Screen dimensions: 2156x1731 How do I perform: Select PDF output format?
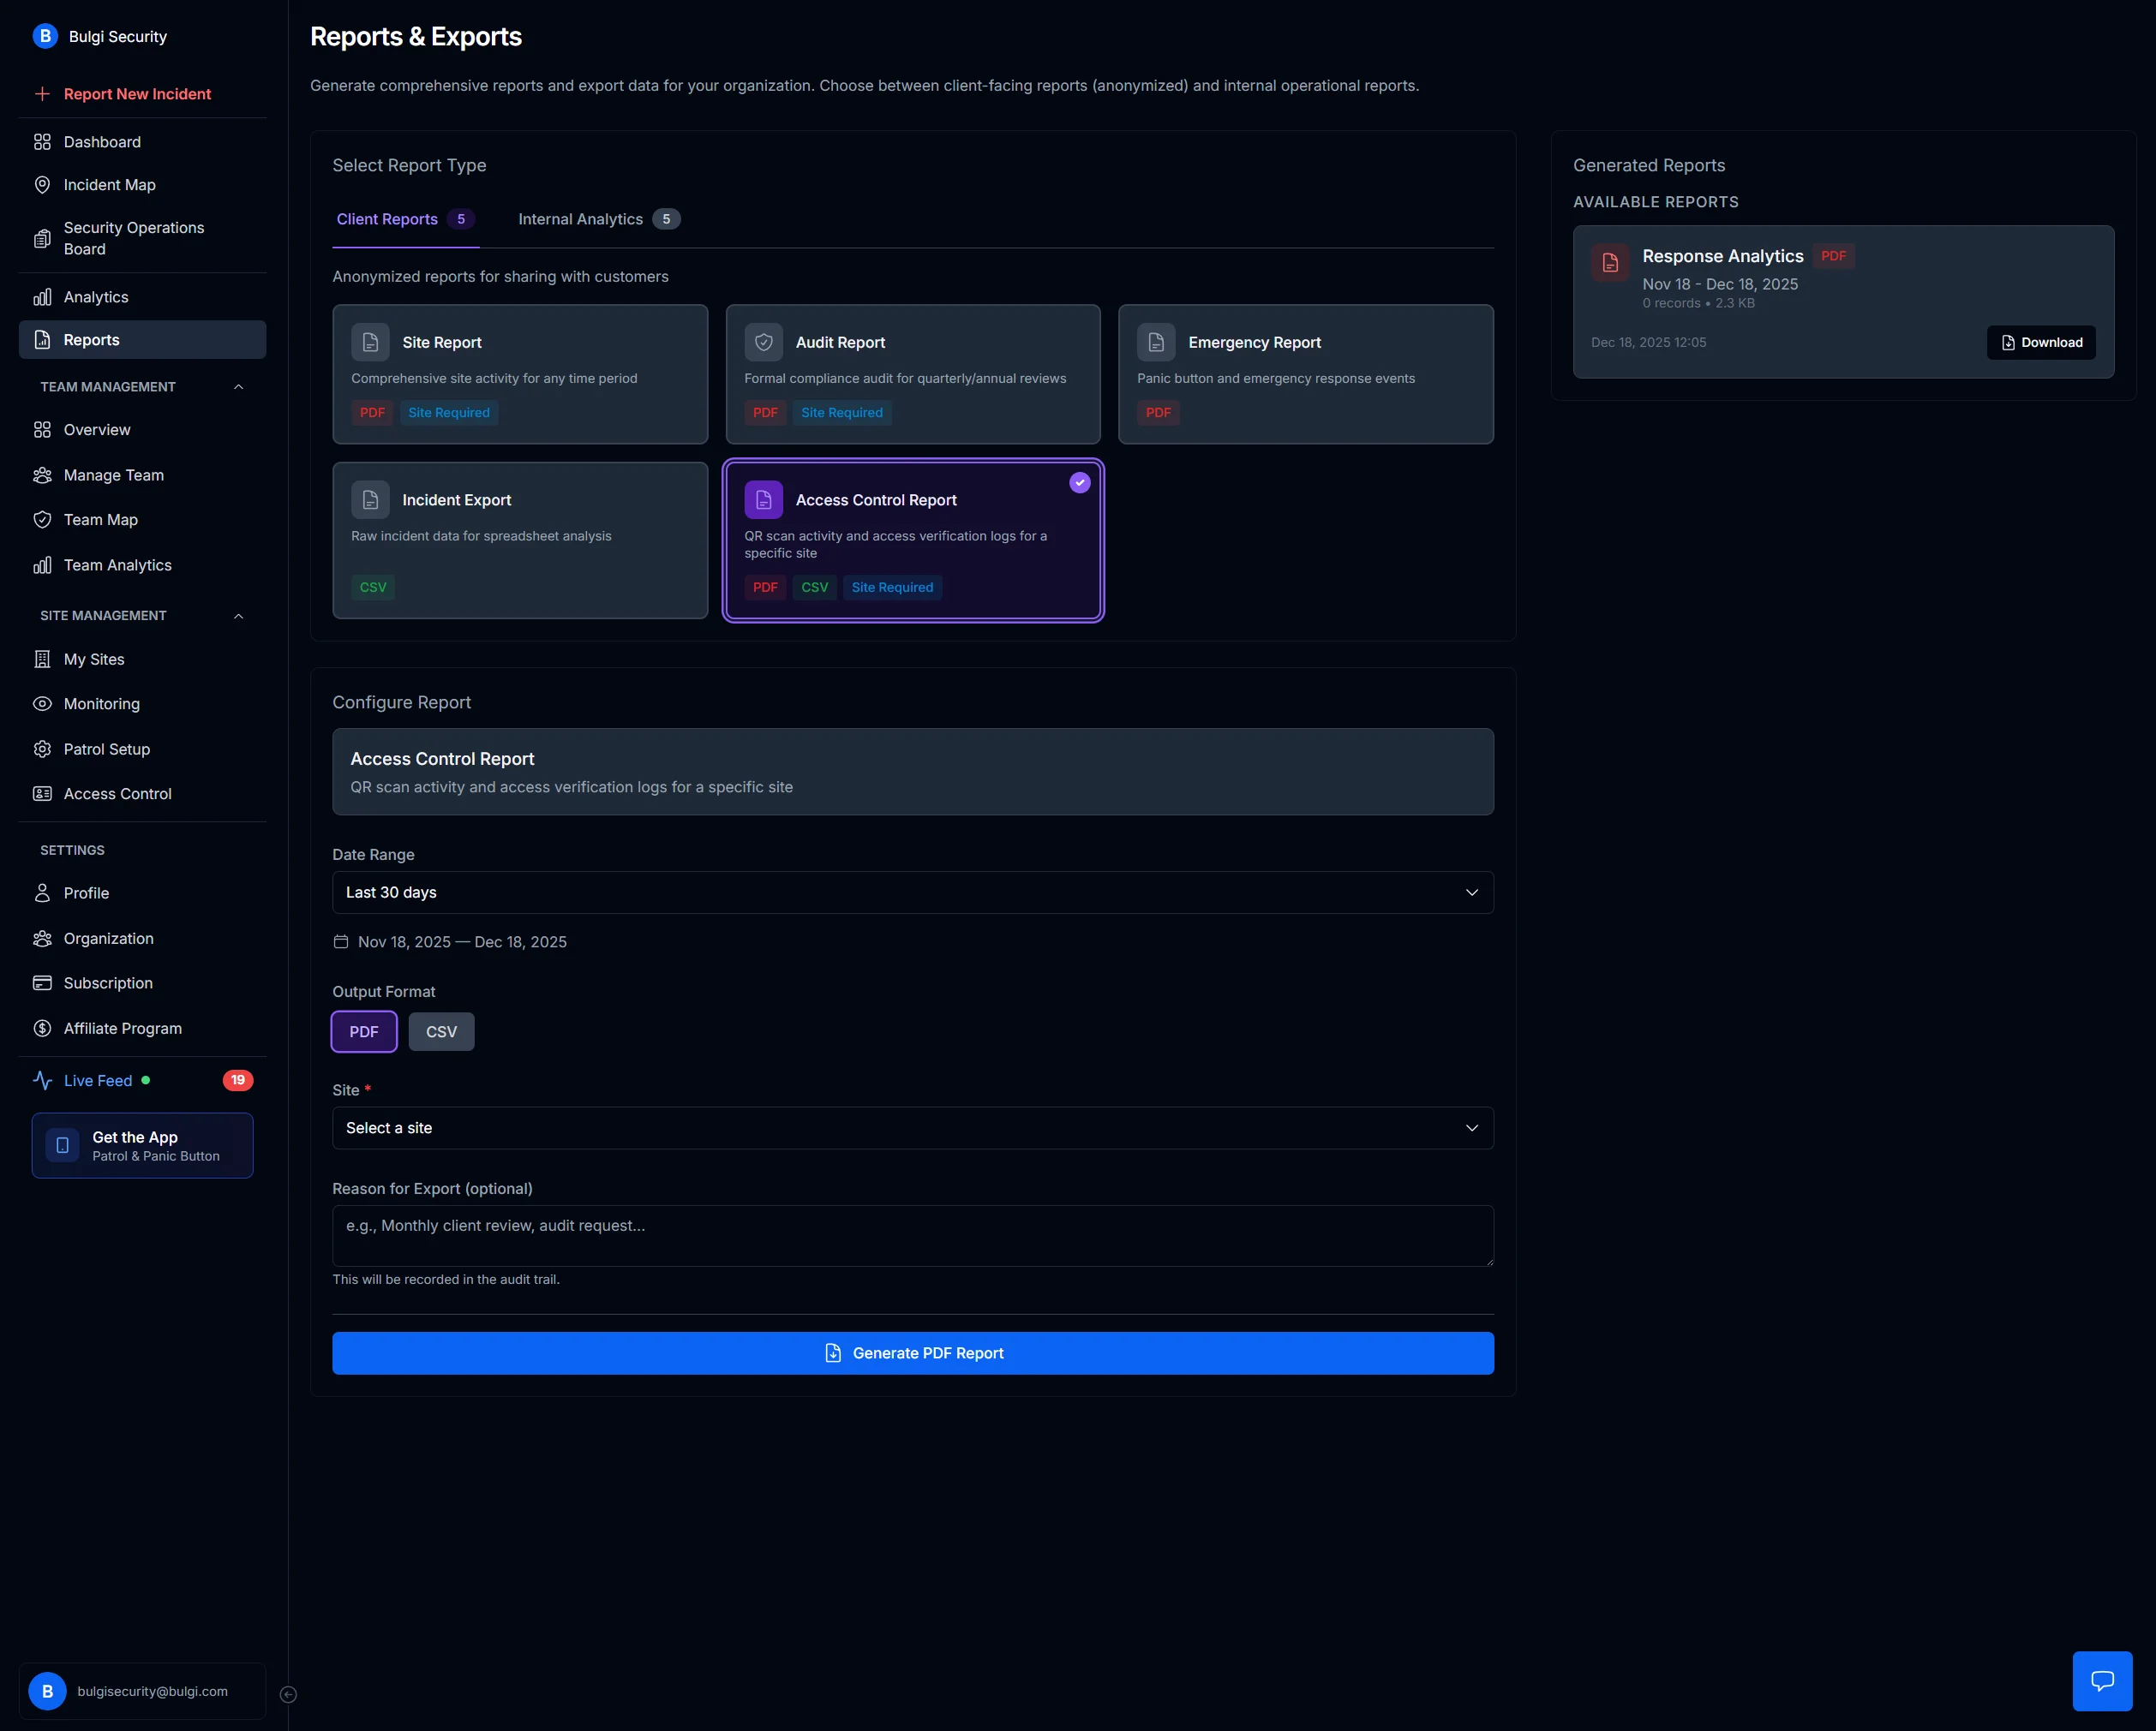click(x=364, y=1031)
